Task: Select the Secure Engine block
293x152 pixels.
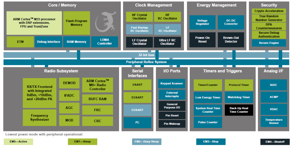Action: 269,43
